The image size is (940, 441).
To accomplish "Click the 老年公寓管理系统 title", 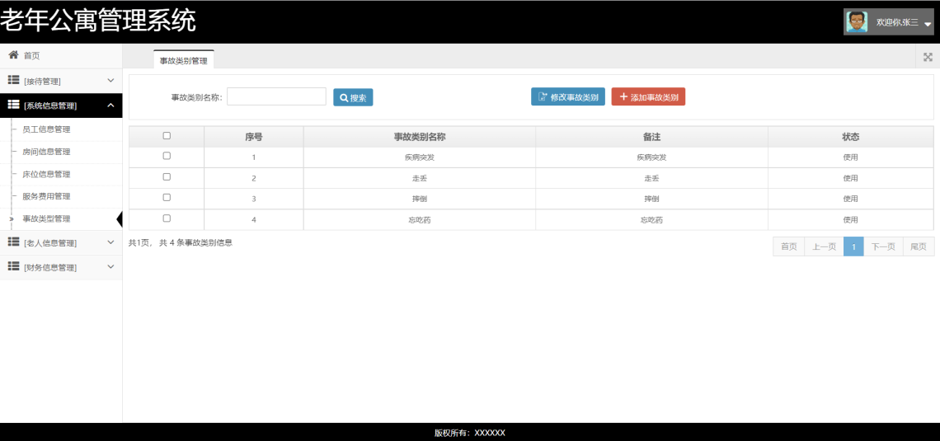I will [98, 21].
